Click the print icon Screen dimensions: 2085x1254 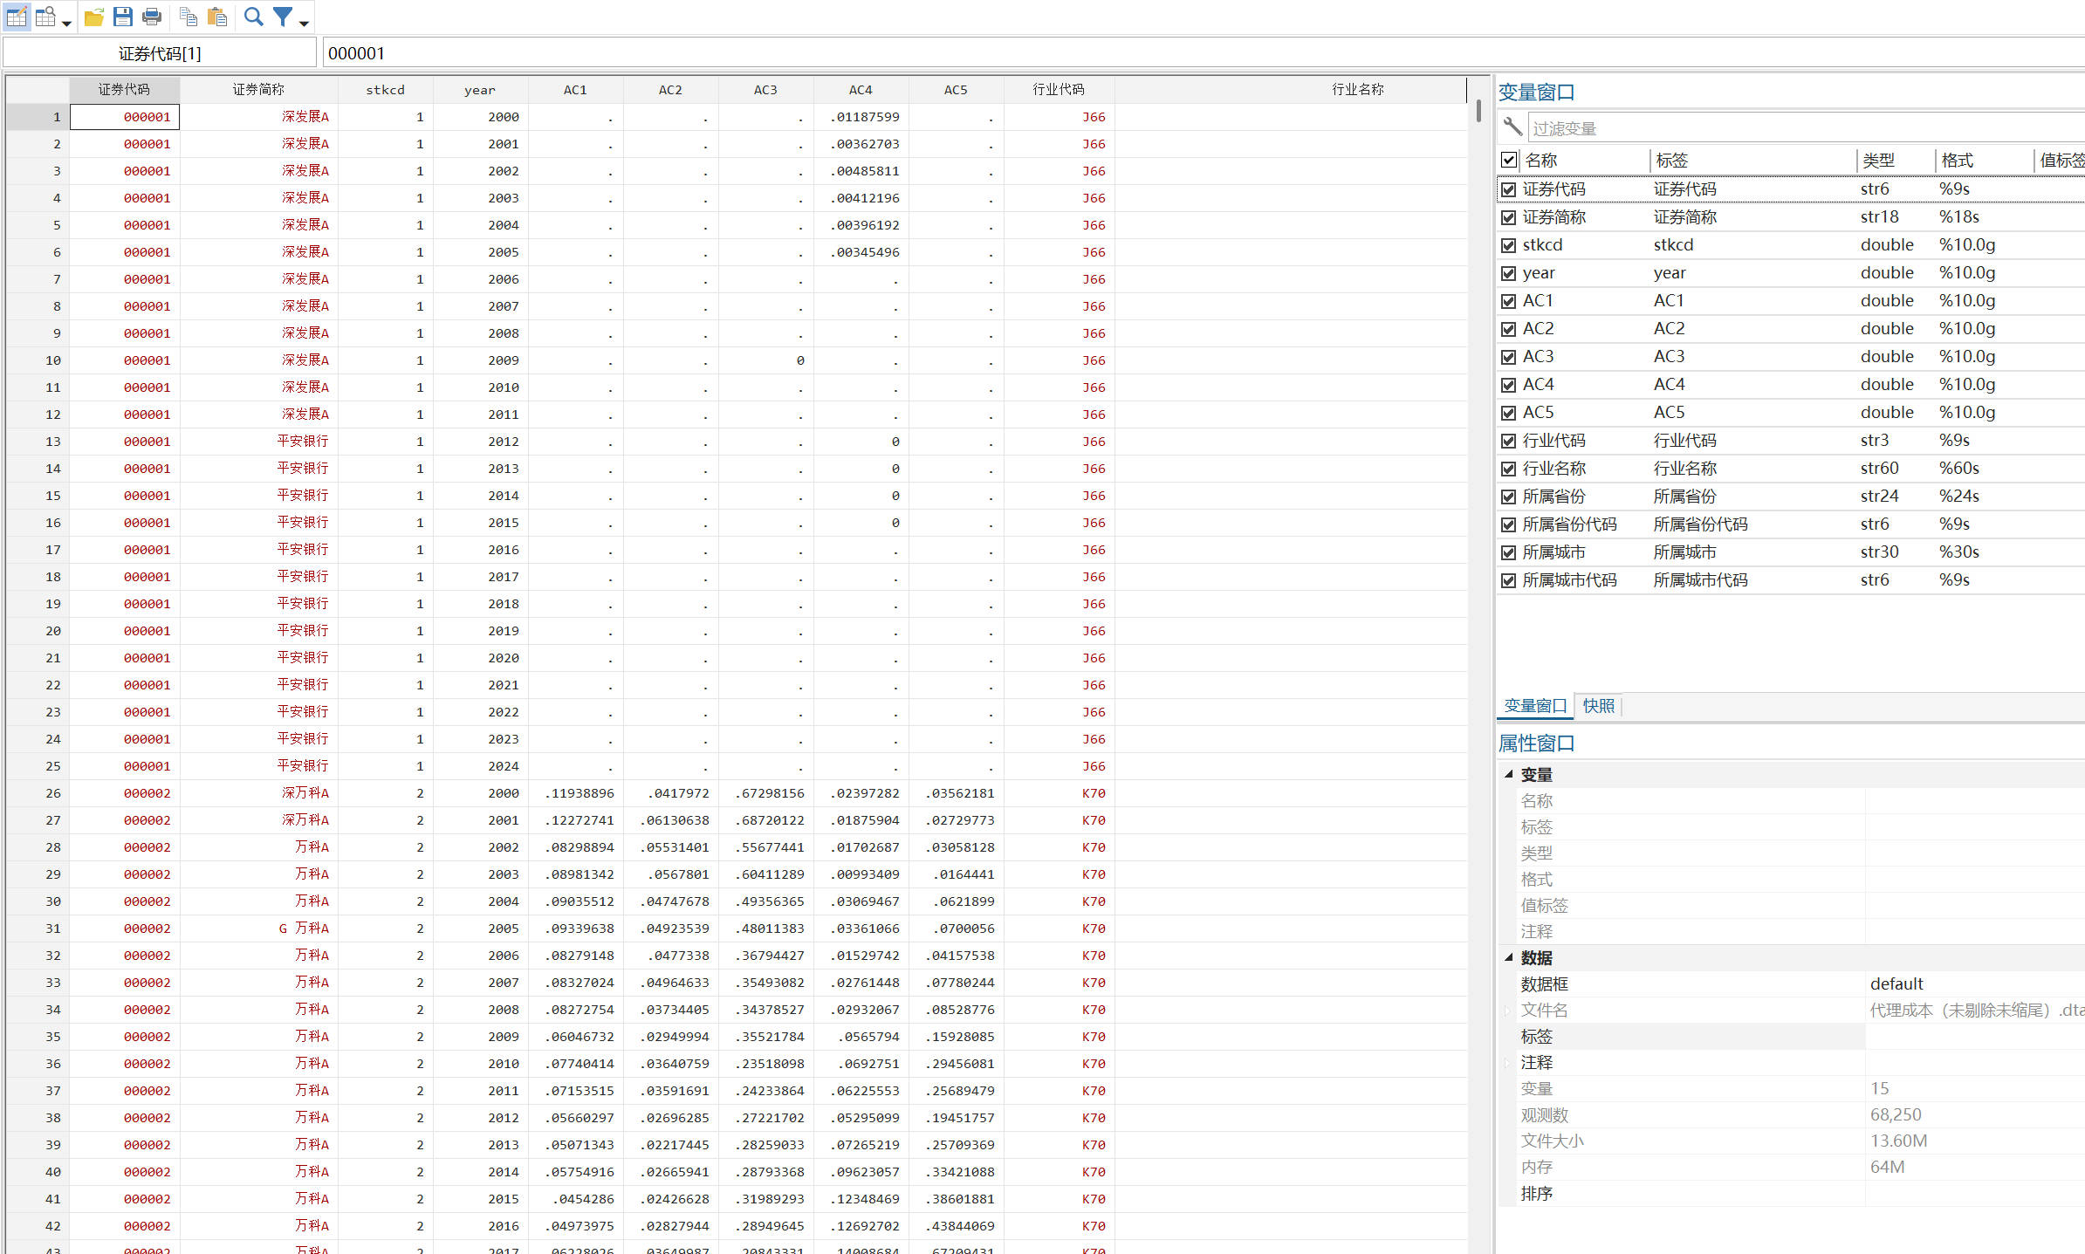point(152,17)
